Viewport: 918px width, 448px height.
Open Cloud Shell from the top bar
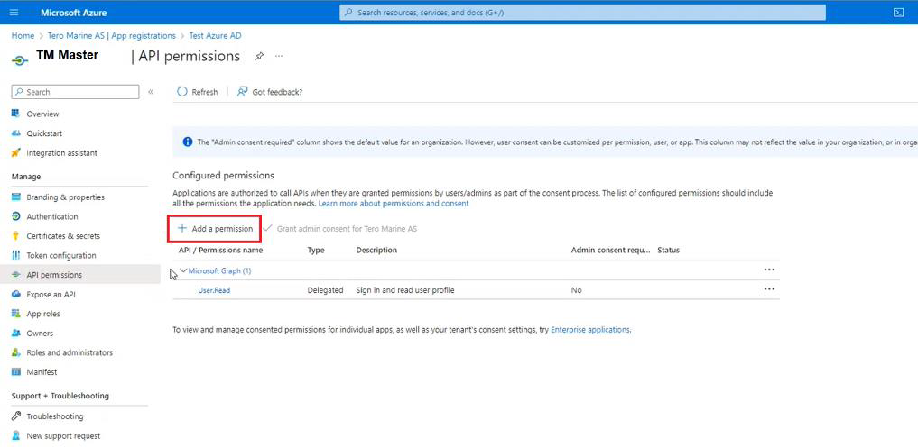tap(898, 13)
